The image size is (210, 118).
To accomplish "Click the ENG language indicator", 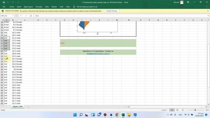I will 180,115.
